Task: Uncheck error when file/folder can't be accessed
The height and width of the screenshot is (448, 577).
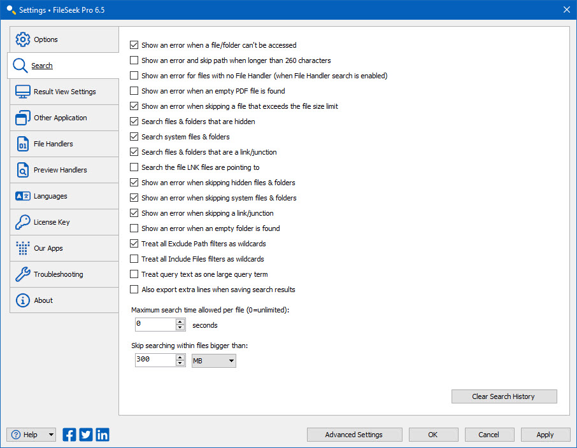Action: click(x=134, y=45)
